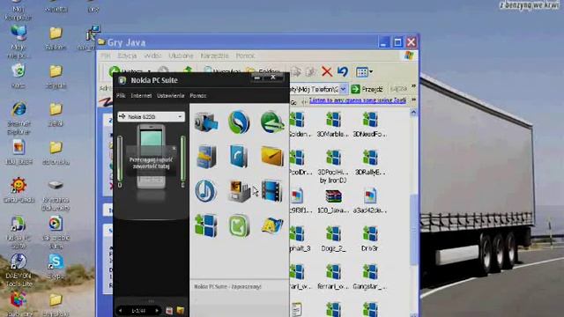Dismiss the drag-and-drop hint over phone image
Viewport: 564px width, 317px height.
174,148
